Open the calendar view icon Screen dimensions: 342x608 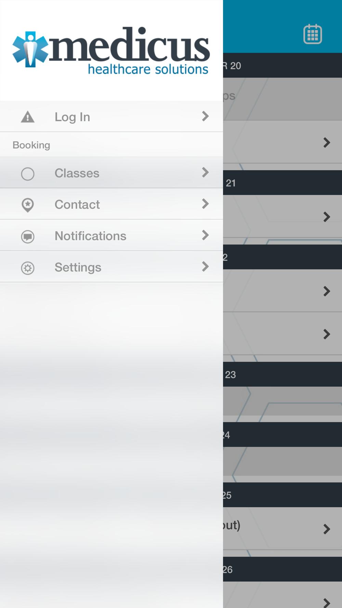[313, 34]
